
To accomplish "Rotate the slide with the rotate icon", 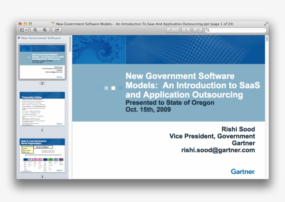I will [186, 30].
